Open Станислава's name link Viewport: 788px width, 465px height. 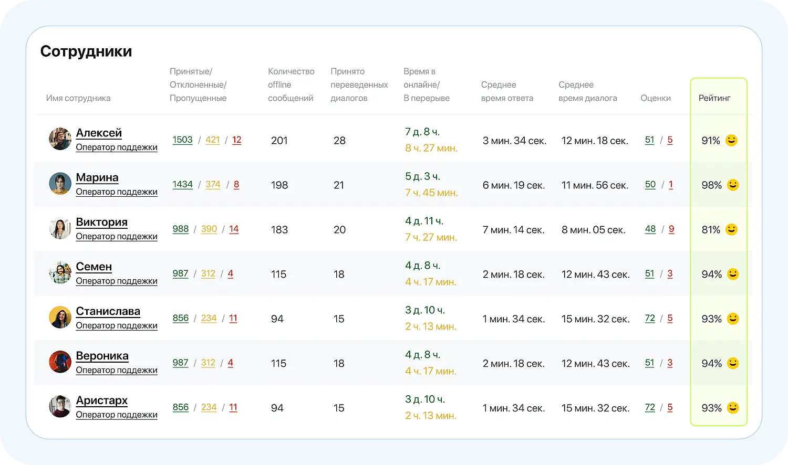pyautogui.click(x=108, y=311)
